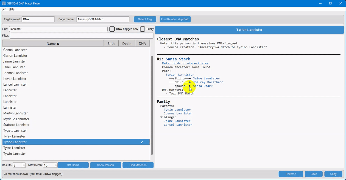The width and height of the screenshot is (346, 180).
Task: Sort by the Name column header
Action: point(53,43)
